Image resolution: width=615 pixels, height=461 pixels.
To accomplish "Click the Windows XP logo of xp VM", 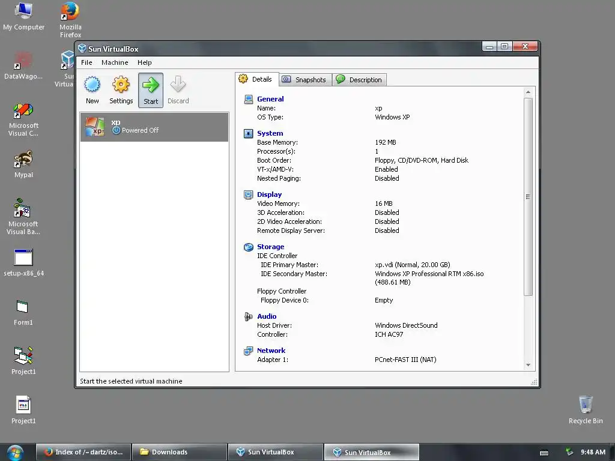I will pyautogui.click(x=95, y=127).
